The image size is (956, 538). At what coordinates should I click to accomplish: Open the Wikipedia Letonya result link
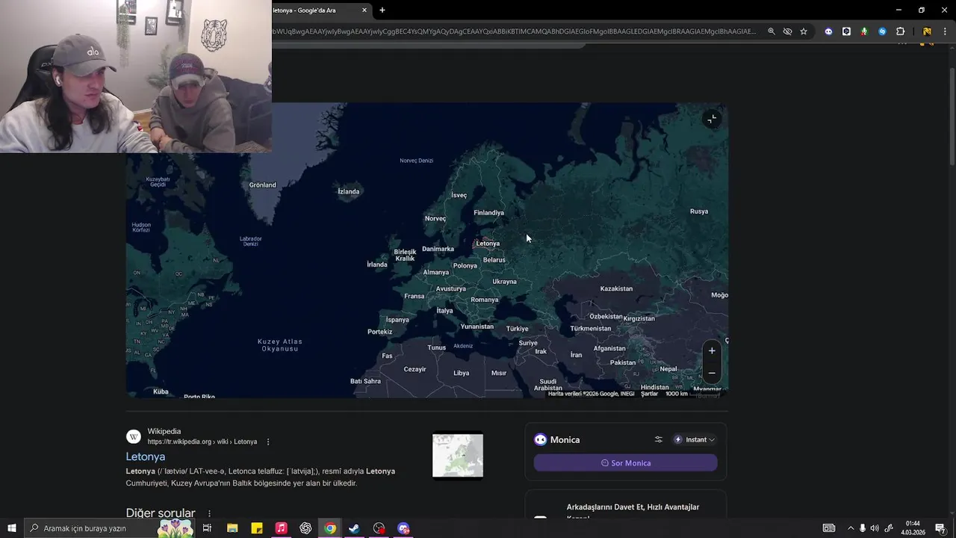click(146, 457)
